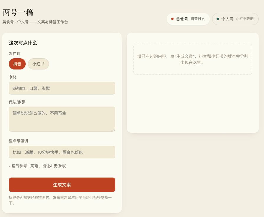
Task: Click the 食材 ingredients input field
Action: tap(62, 88)
